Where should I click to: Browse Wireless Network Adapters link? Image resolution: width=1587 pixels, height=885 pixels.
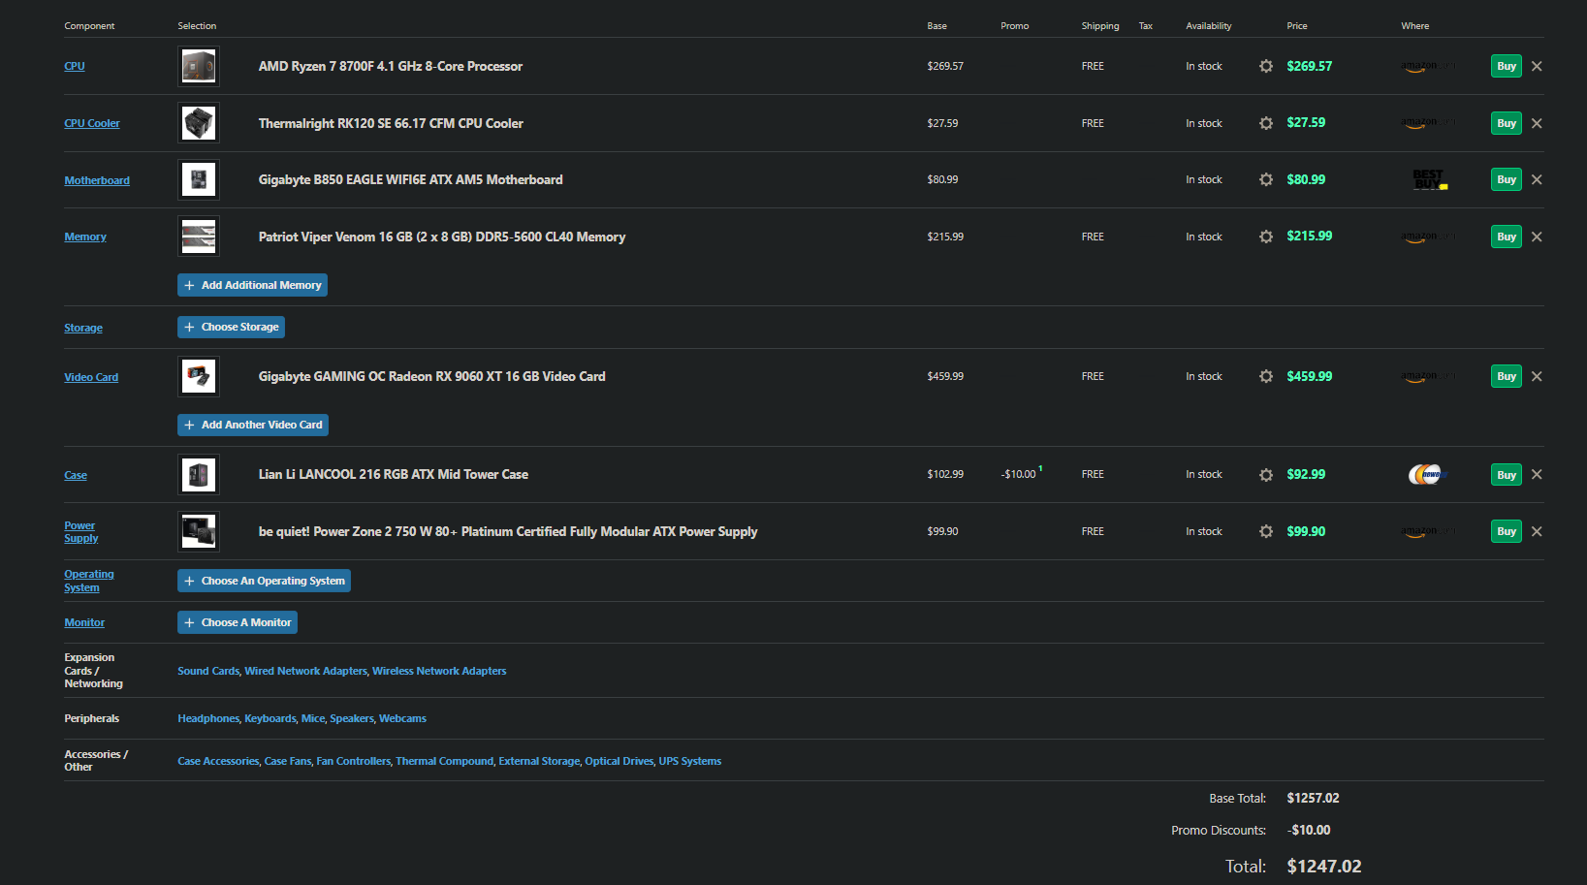[x=439, y=671]
